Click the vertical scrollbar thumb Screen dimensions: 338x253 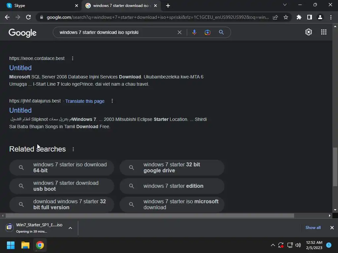click(335, 167)
